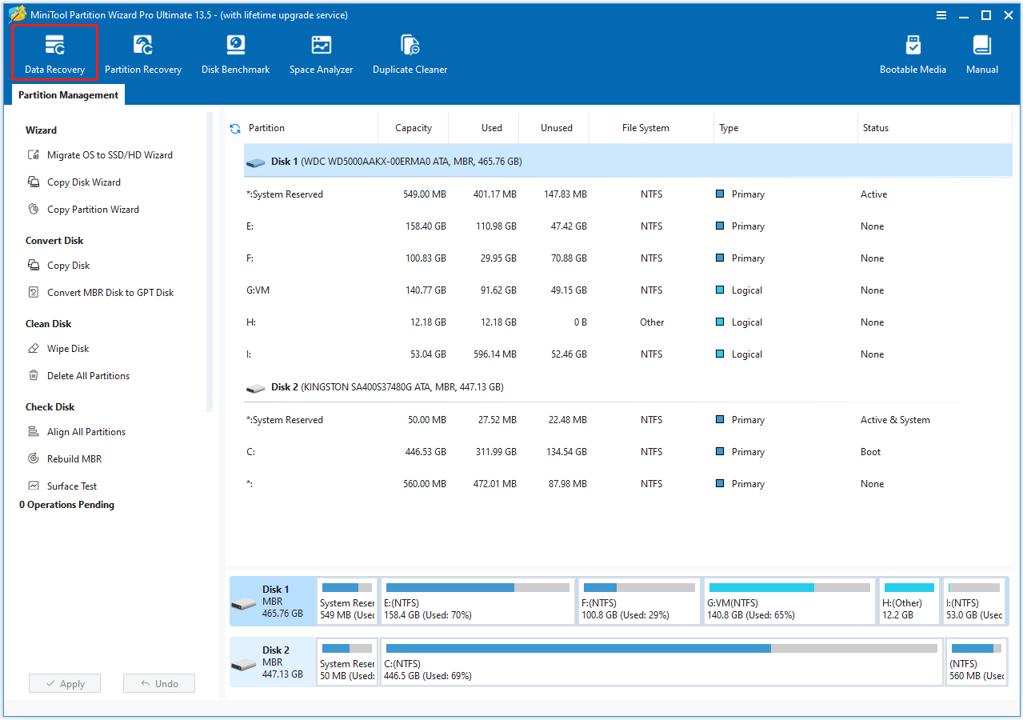Switch to the Partition Management tab
Viewport: 1023px width, 720px height.
point(67,94)
